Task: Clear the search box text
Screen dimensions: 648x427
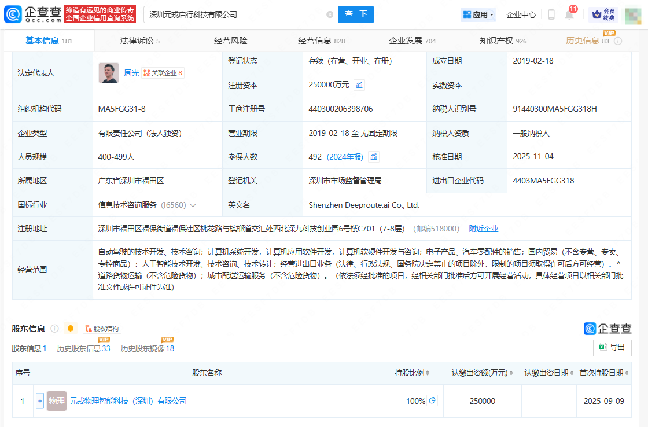Action: point(330,14)
